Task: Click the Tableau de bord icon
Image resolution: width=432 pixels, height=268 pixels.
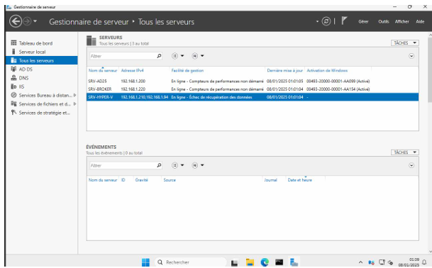Action: click(13, 43)
